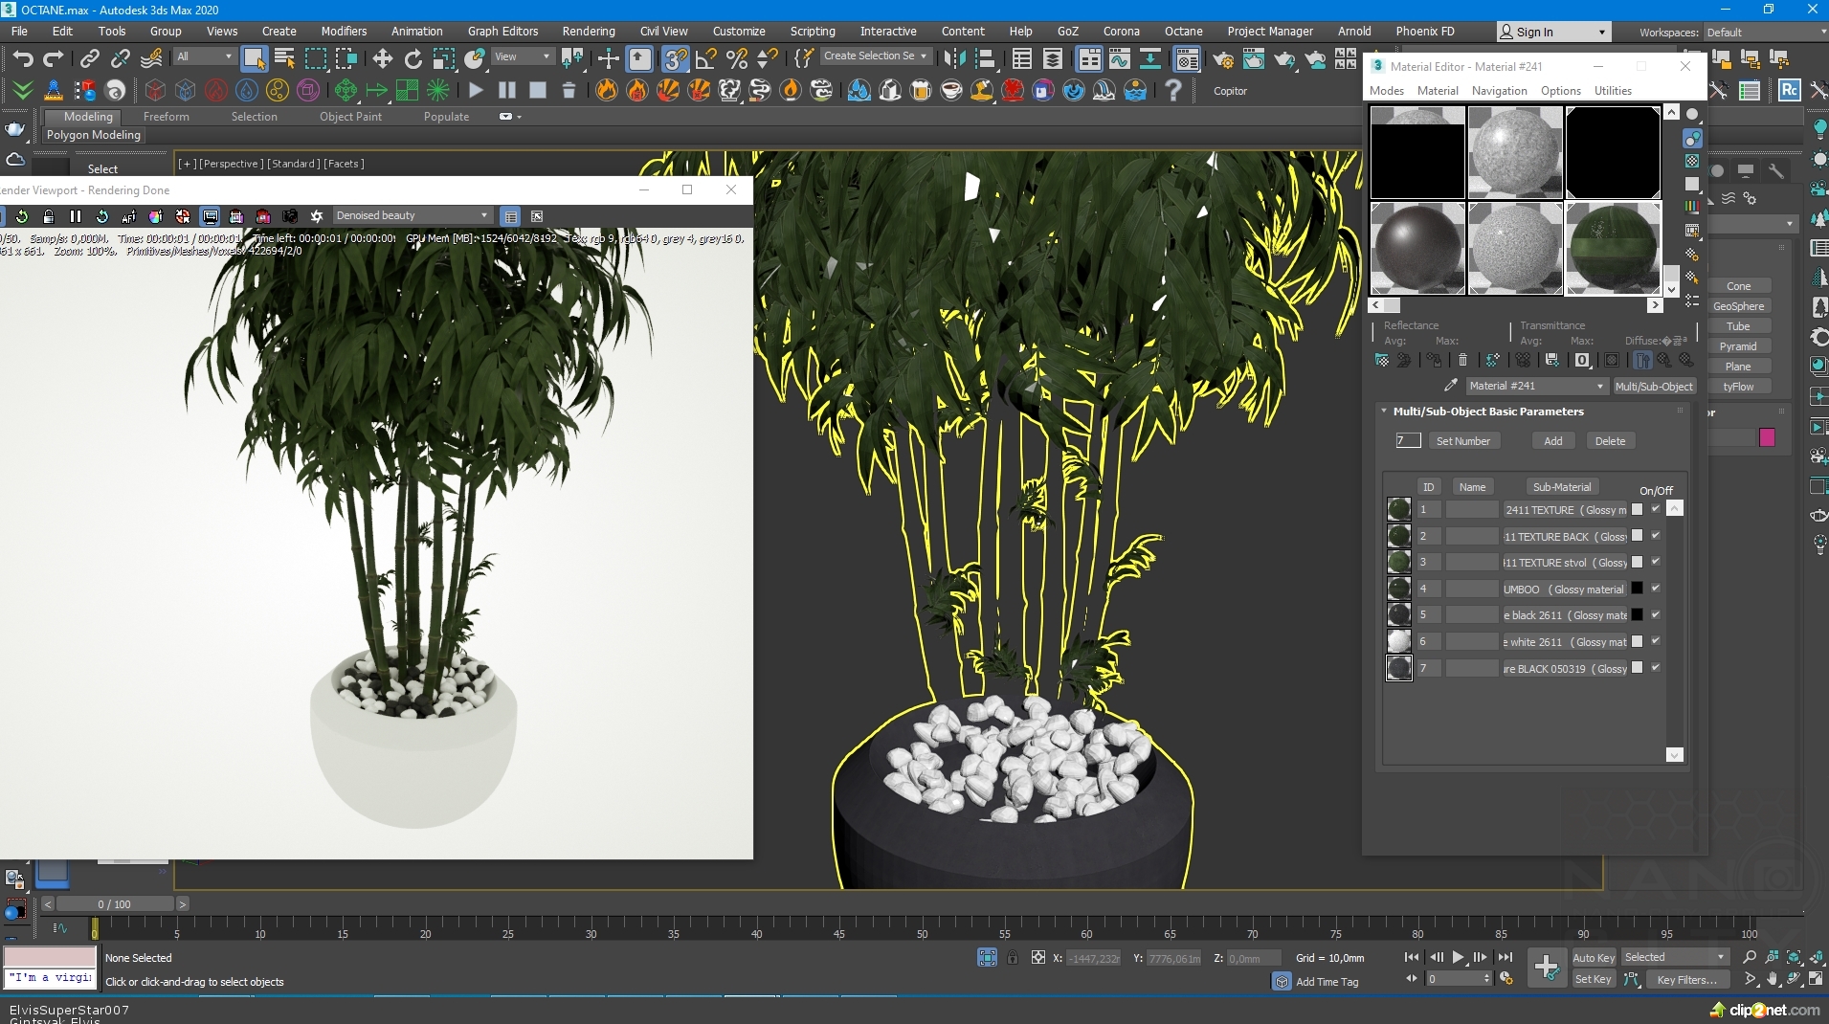Screen dimensions: 1829x1024
Task: Toggle On/Off checkbox for sub-material ID 4
Action: pos(1656,589)
